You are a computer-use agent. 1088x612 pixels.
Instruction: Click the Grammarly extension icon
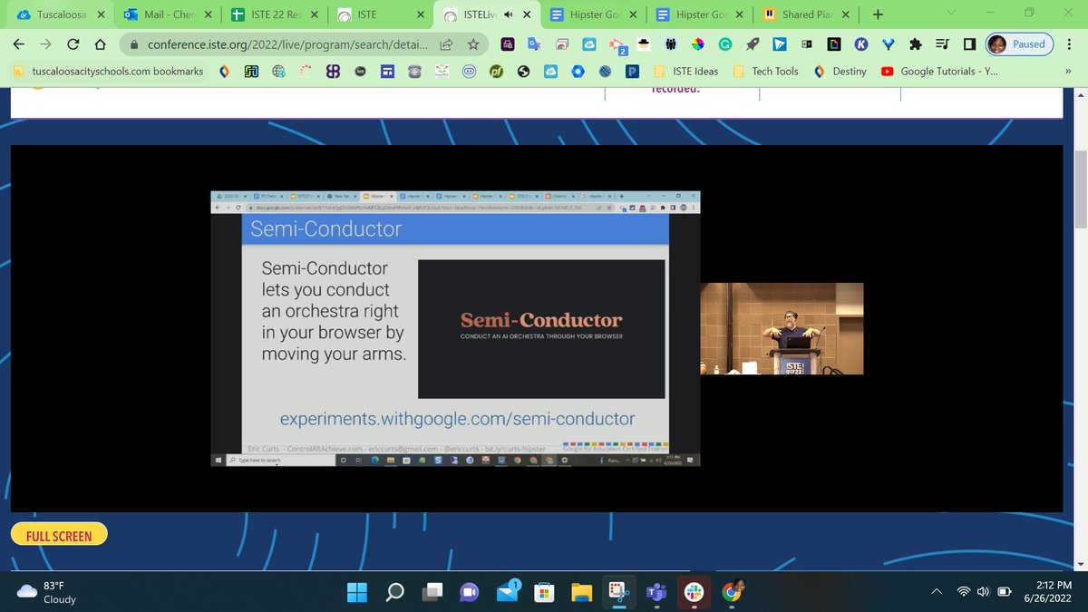point(725,44)
